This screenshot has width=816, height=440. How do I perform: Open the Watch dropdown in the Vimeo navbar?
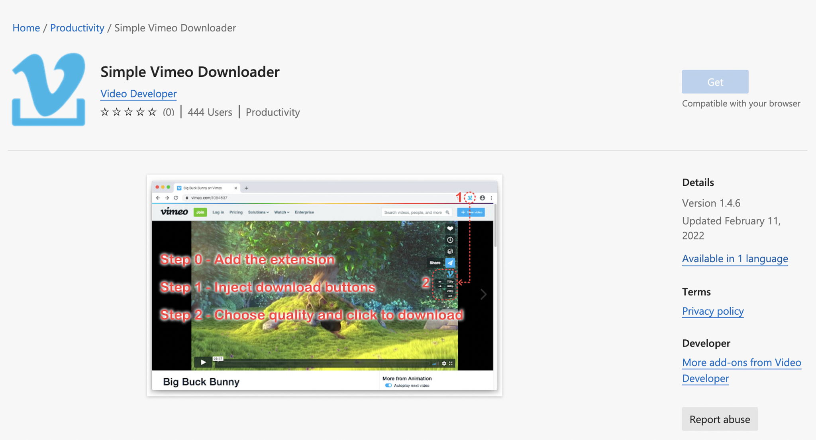[280, 212]
